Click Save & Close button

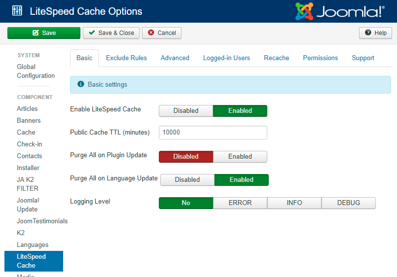click(111, 33)
